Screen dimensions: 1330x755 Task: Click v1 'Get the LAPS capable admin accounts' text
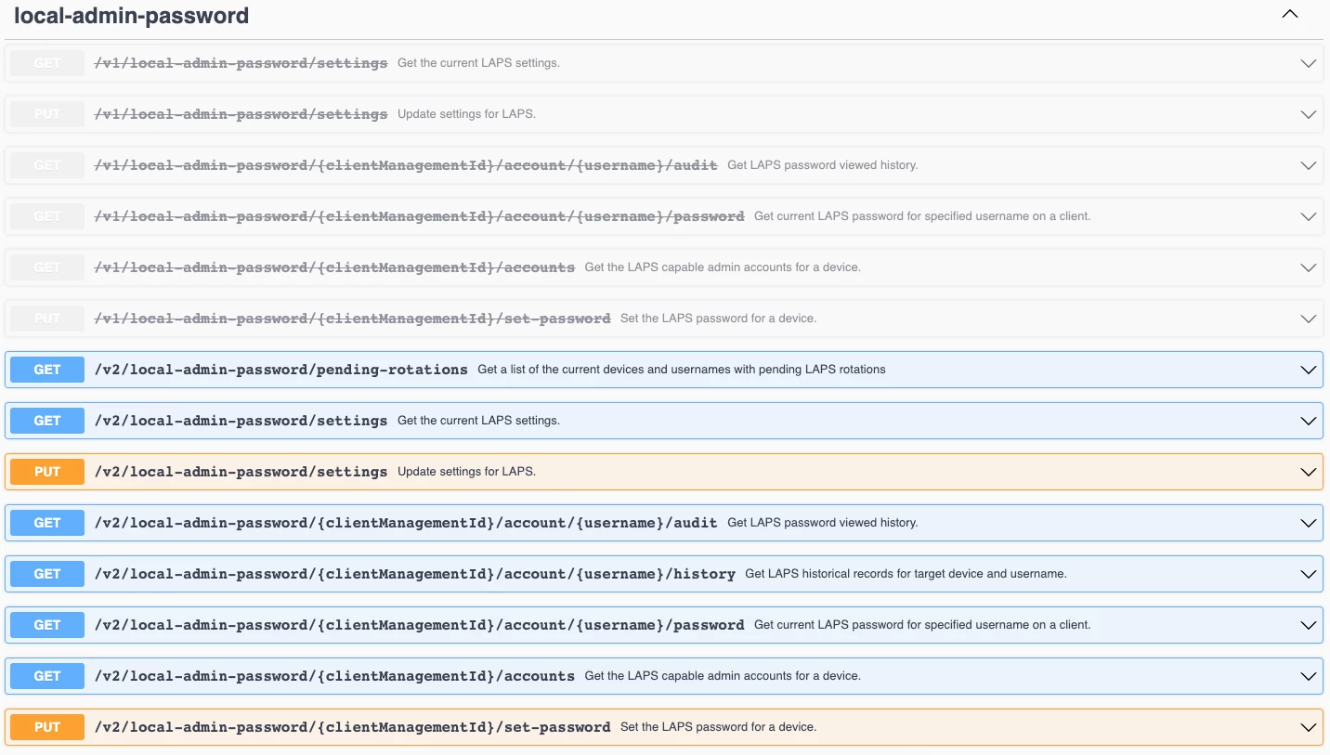coord(723,267)
